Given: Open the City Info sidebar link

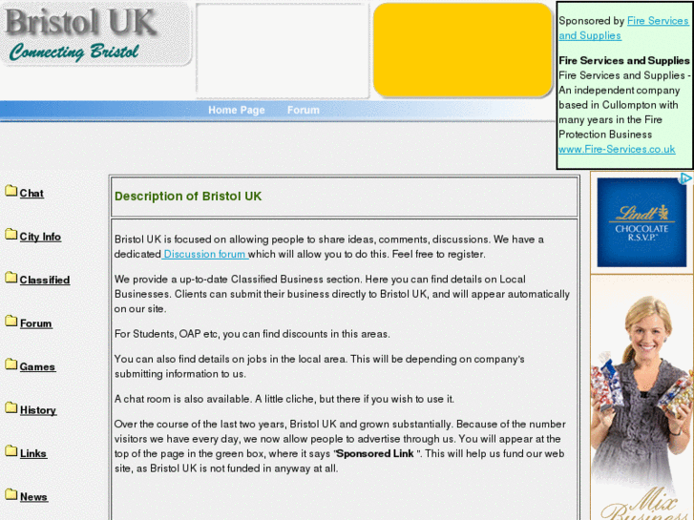Looking at the screenshot, I should pos(40,237).
